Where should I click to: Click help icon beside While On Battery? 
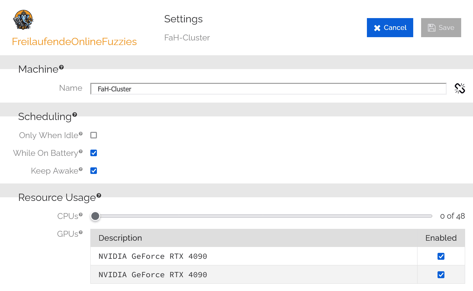pos(81,152)
